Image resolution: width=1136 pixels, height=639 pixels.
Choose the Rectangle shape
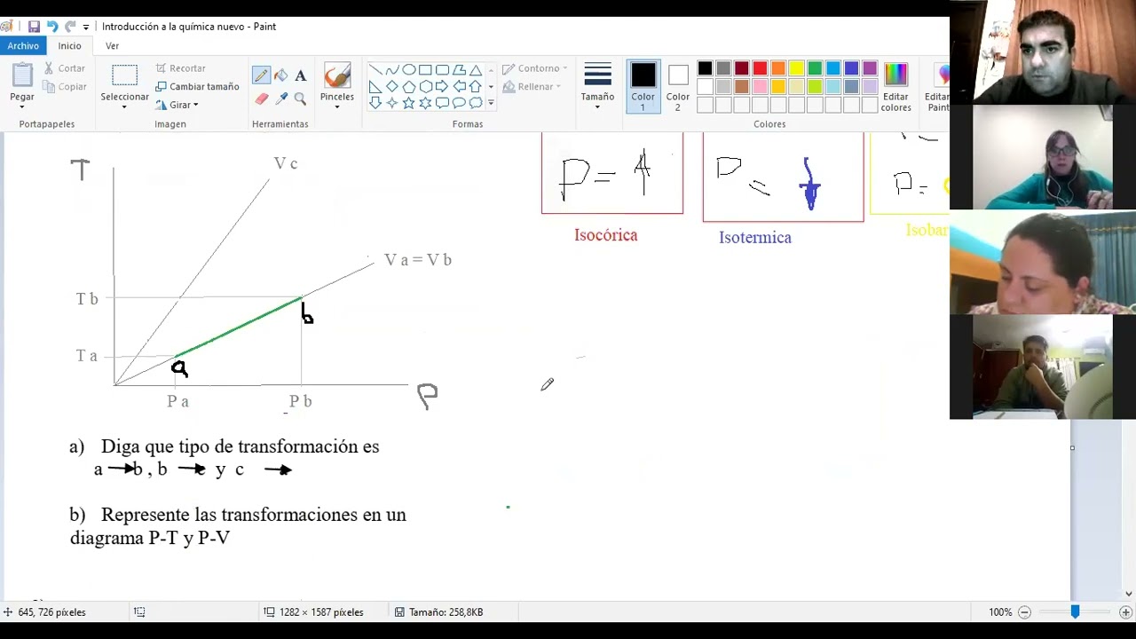pyautogui.click(x=426, y=70)
